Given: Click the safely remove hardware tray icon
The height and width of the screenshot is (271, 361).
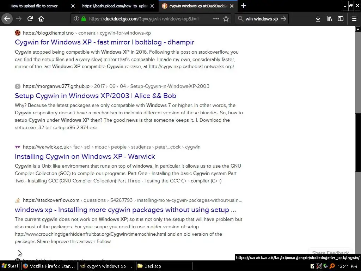Looking at the screenshot, I should point(325,266).
